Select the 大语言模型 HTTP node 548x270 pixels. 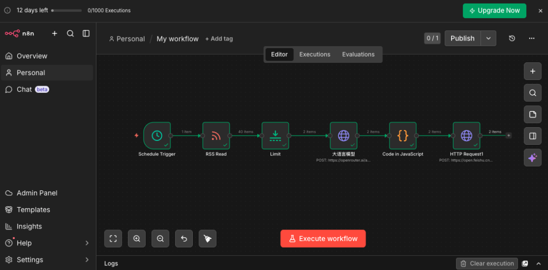point(344,136)
